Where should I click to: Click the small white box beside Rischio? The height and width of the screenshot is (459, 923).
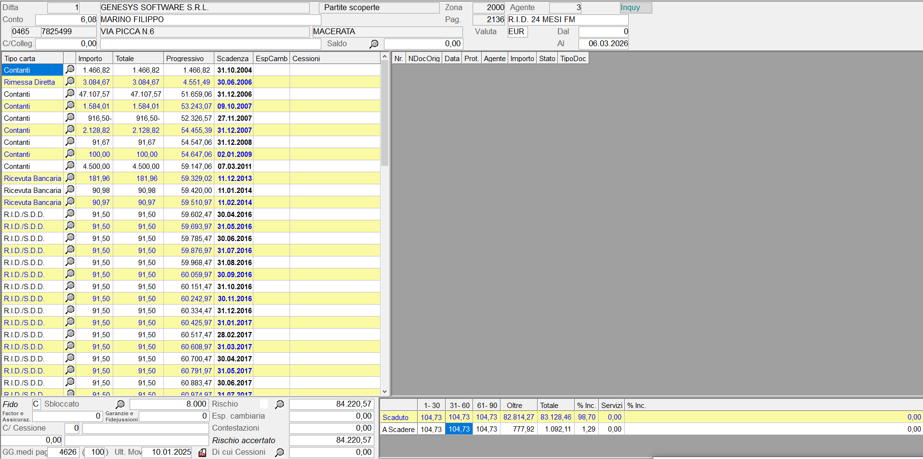point(264,404)
